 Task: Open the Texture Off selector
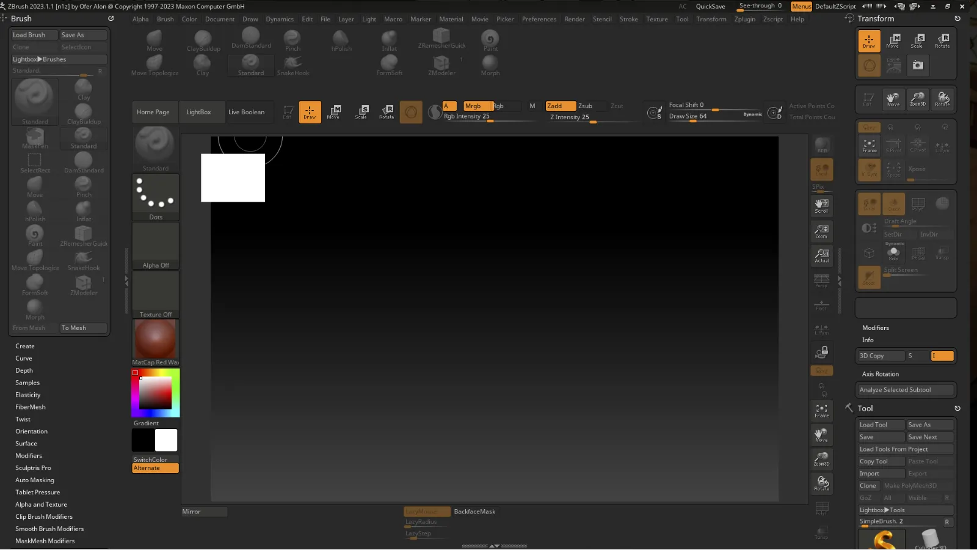coord(156,295)
